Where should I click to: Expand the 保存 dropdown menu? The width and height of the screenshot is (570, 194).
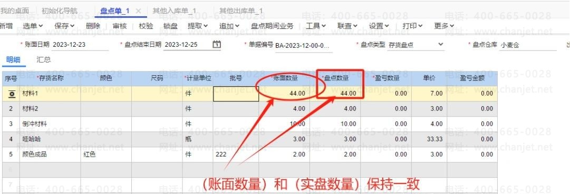64,26
